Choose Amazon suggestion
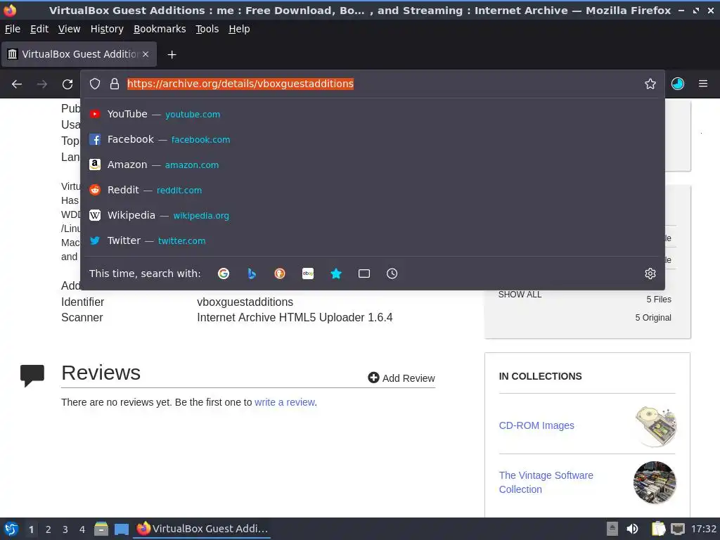This screenshot has width=720, height=540. click(x=373, y=165)
